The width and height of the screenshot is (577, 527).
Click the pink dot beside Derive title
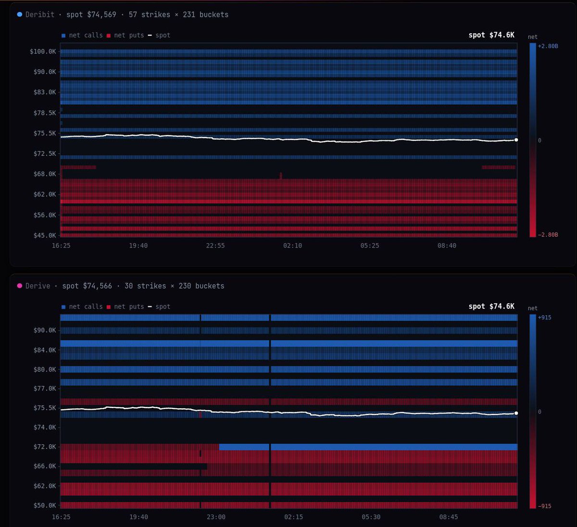click(20, 286)
